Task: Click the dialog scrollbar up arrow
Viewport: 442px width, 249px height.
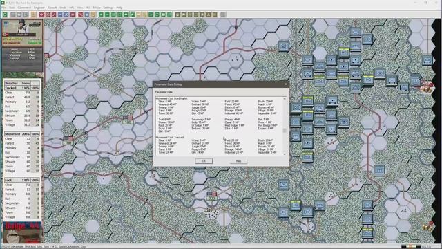Action: [285, 99]
